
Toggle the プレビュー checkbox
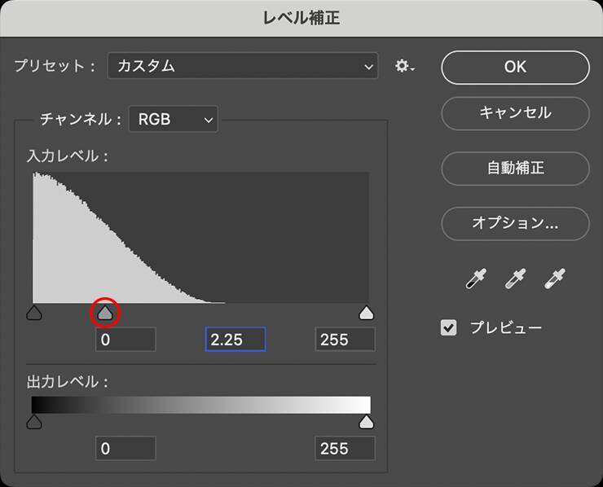pos(449,328)
